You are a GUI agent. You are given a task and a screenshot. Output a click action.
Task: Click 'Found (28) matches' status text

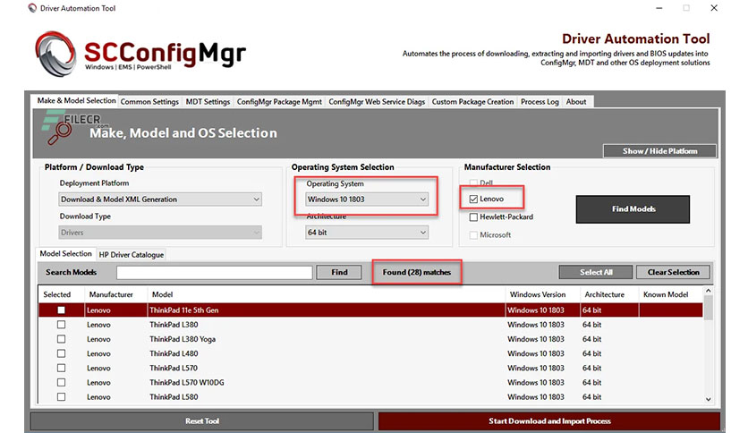(x=416, y=272)
